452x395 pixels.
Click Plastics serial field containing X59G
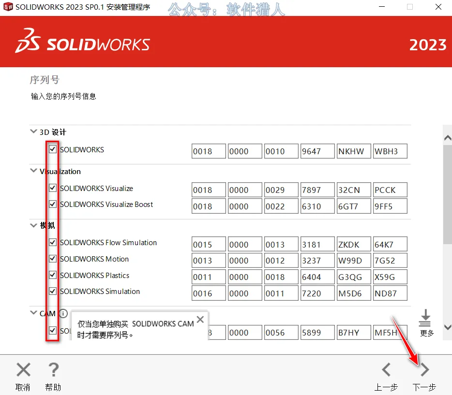coord(390,277)
